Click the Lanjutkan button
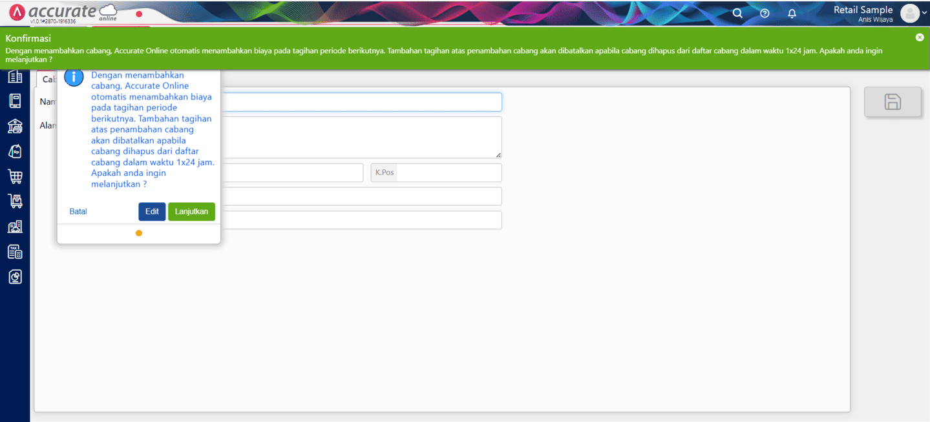This screenshot has height=422, width=930. [191, 212]
